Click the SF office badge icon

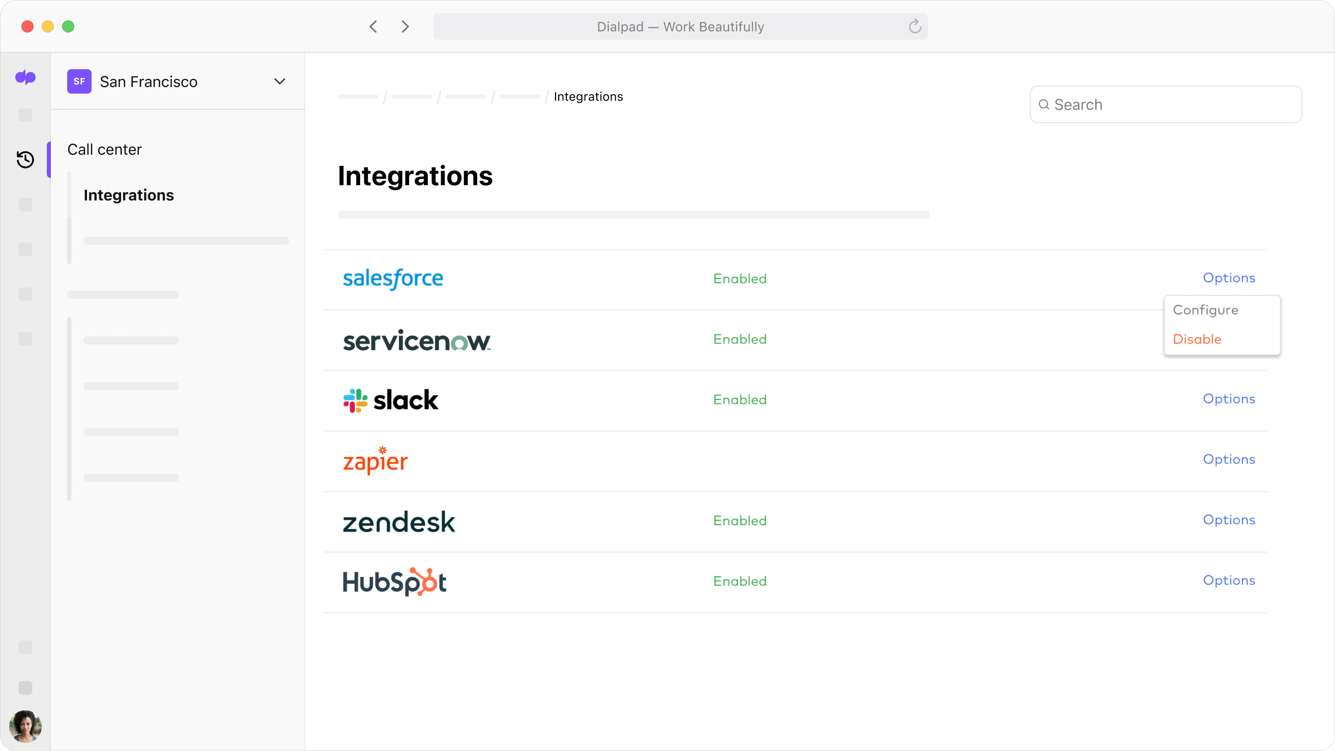coord(79,81)
